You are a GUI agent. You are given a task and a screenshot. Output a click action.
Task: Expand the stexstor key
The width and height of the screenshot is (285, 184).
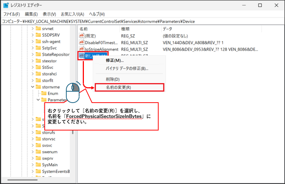coord(33,61)
